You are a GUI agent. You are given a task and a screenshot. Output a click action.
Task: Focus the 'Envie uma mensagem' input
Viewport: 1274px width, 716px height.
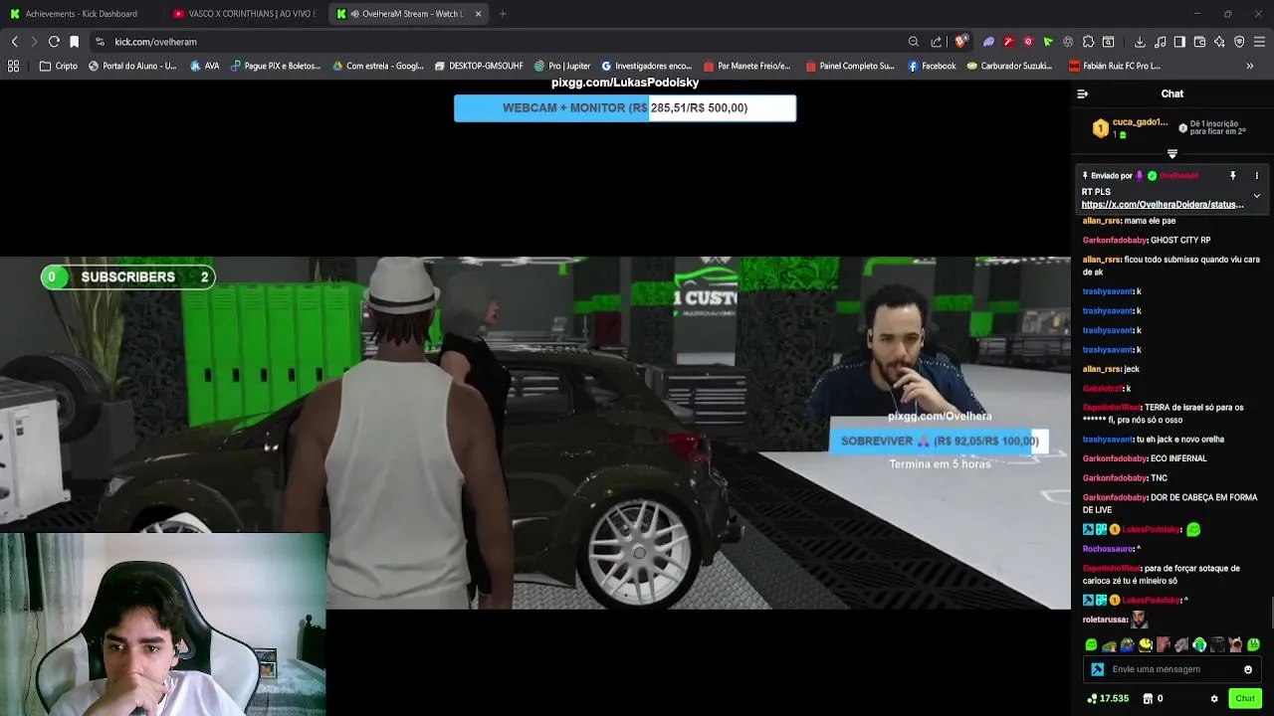(1173, 669)
